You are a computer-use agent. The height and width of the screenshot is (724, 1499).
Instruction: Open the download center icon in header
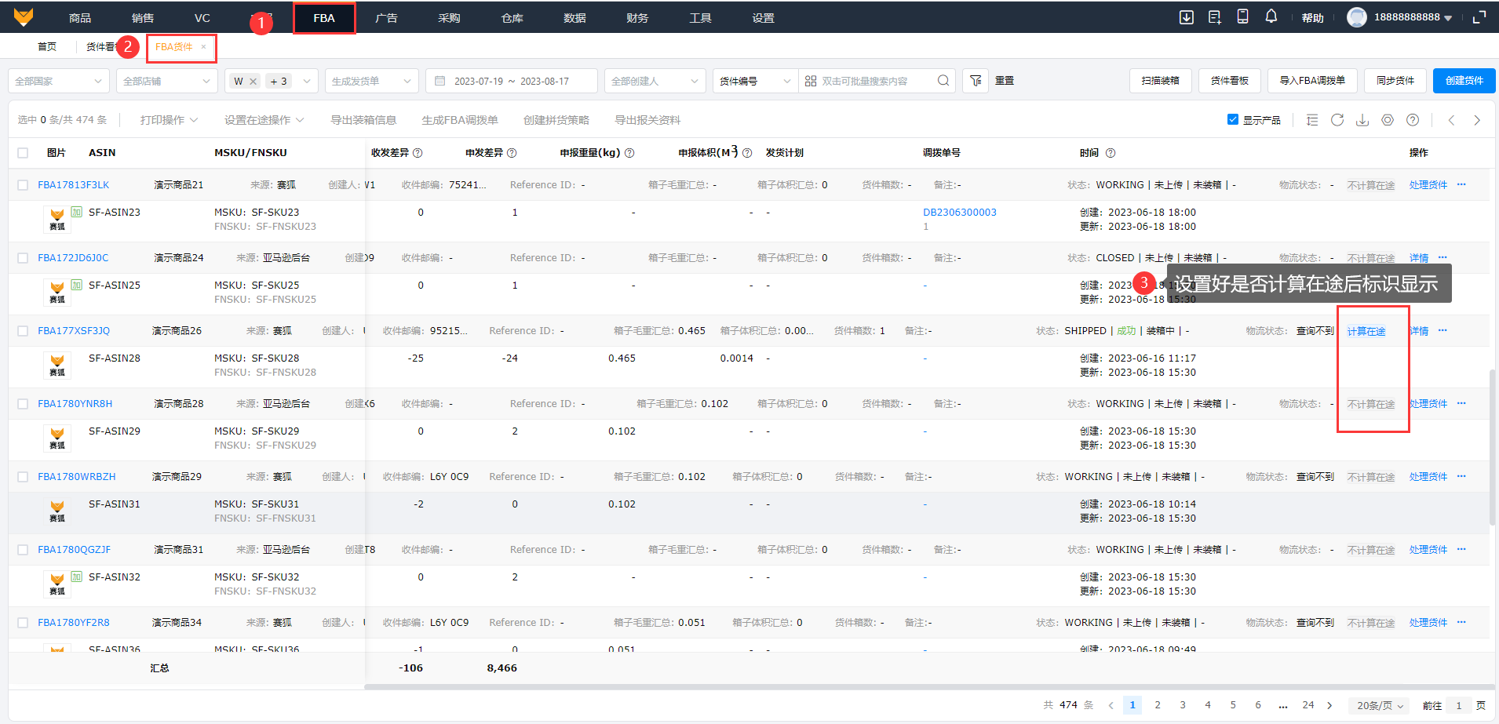click(x=1186, y=17)
